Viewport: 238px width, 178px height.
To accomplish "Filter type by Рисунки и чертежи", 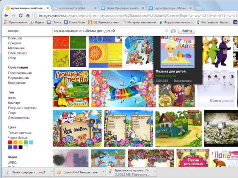I will click(22, 108).
